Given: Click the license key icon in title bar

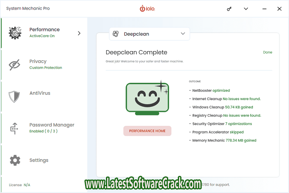Looking at the screenshot, I should click(x=229, y=9).
